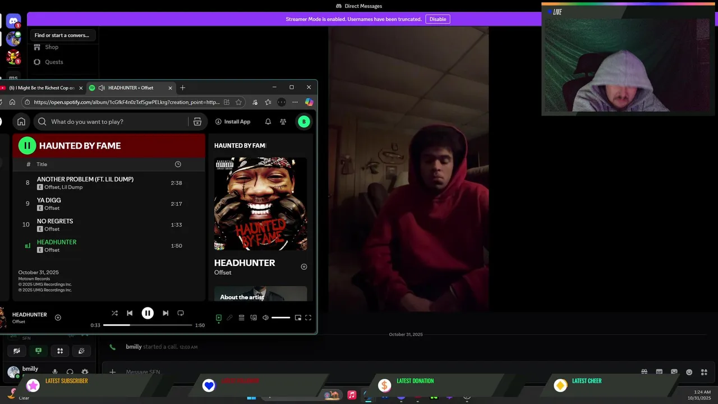The image size is (718, 404).
Task: Add HEADHUNTER to library in Now Playing panel
Action: (x=304, y=267)
